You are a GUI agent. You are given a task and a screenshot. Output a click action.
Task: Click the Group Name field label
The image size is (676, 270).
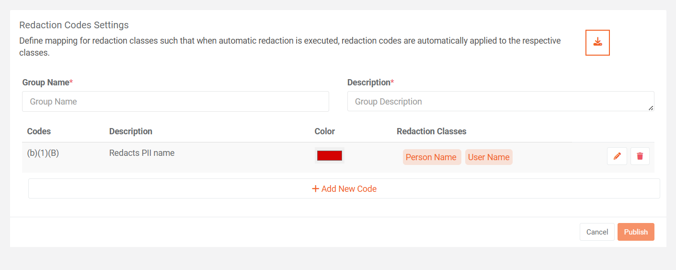pyautogui.click(x=46, y=82)
